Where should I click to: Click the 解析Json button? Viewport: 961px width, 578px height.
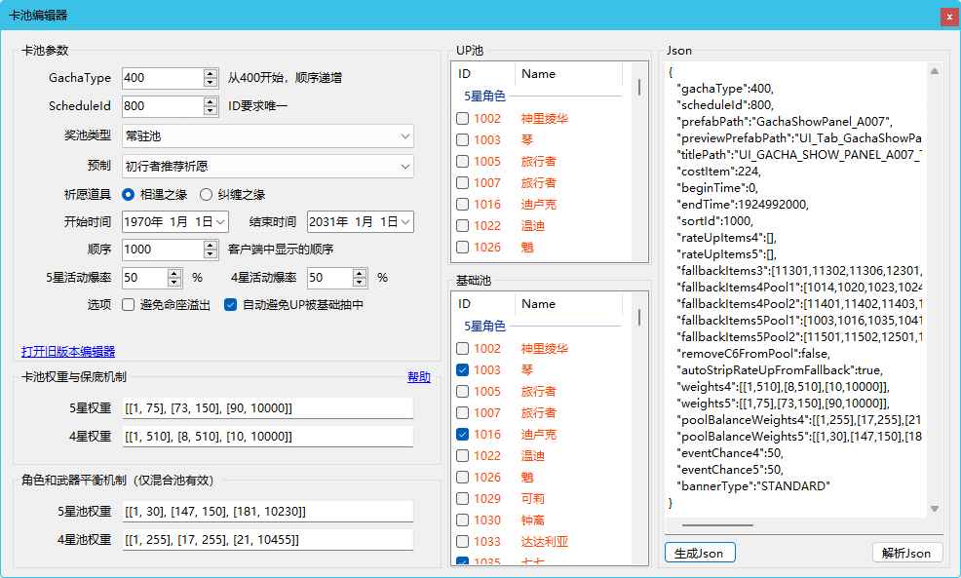(907, 553)
